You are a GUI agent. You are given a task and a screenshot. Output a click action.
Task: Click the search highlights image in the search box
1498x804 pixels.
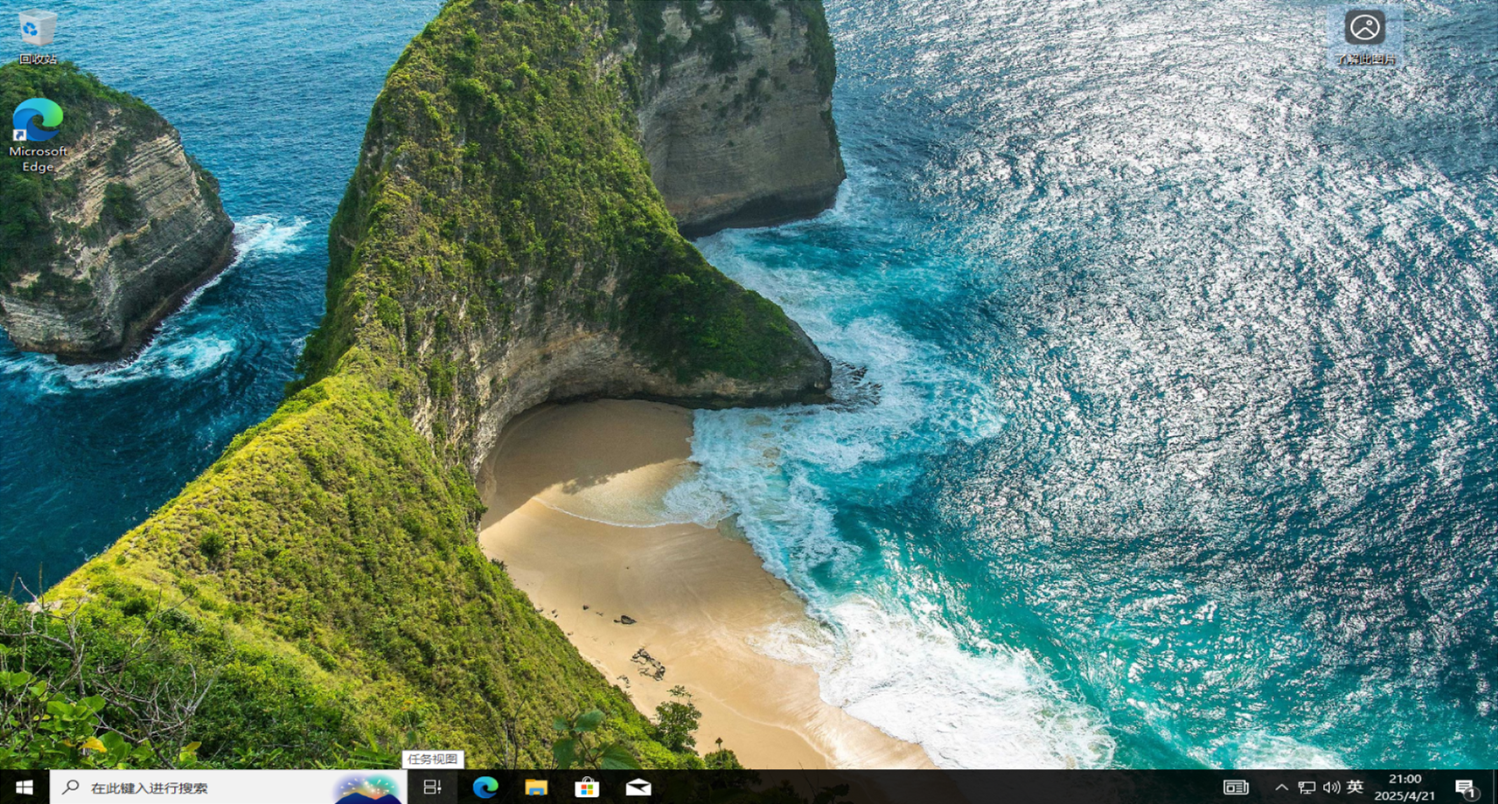[x=367, y=787]
